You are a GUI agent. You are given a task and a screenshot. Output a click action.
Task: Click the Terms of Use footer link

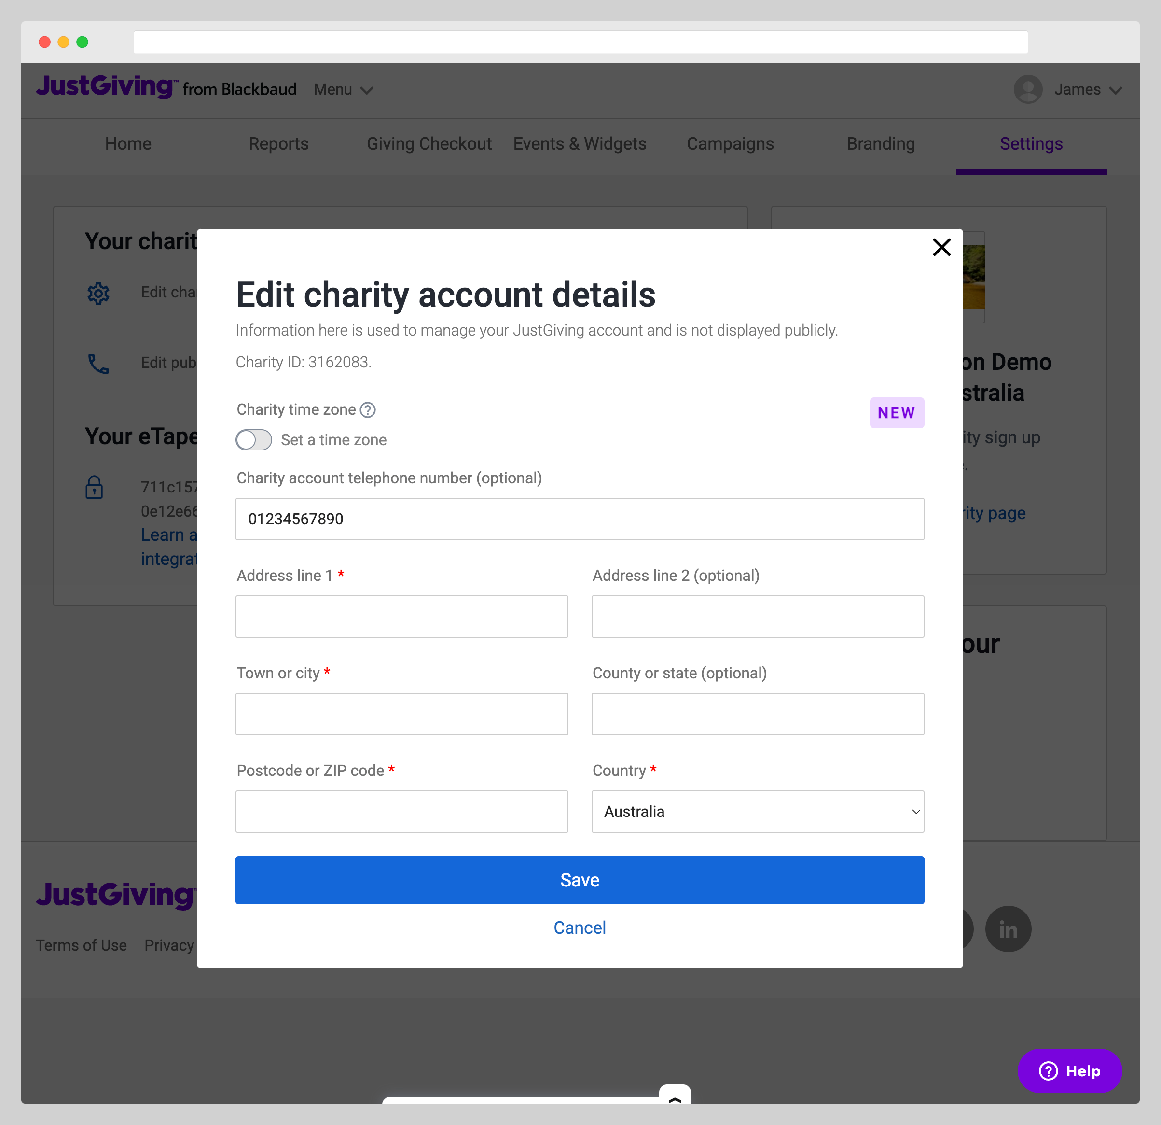tap(81, 945)
